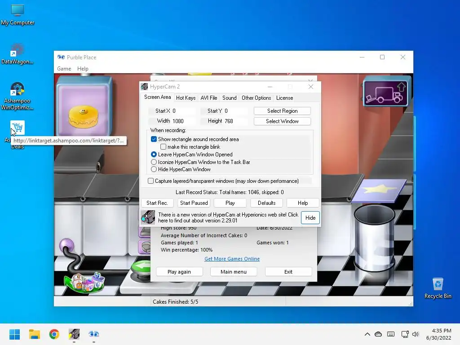Image resolution: width=460 pixels, height=345 pixels.
Task: Click the Start X value field
Action: point(183,111)
